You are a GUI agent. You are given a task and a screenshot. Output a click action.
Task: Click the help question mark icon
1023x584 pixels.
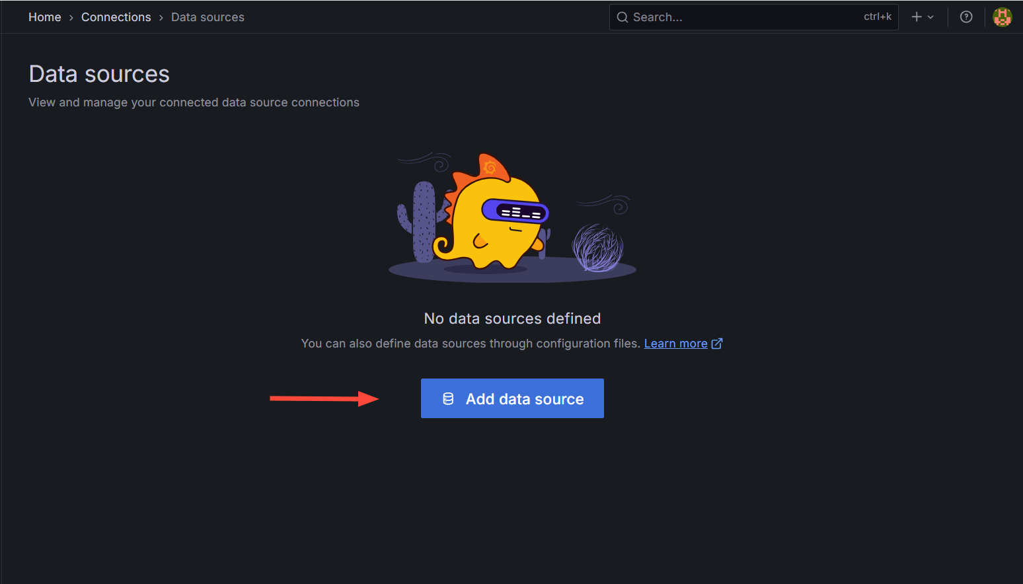966,17
